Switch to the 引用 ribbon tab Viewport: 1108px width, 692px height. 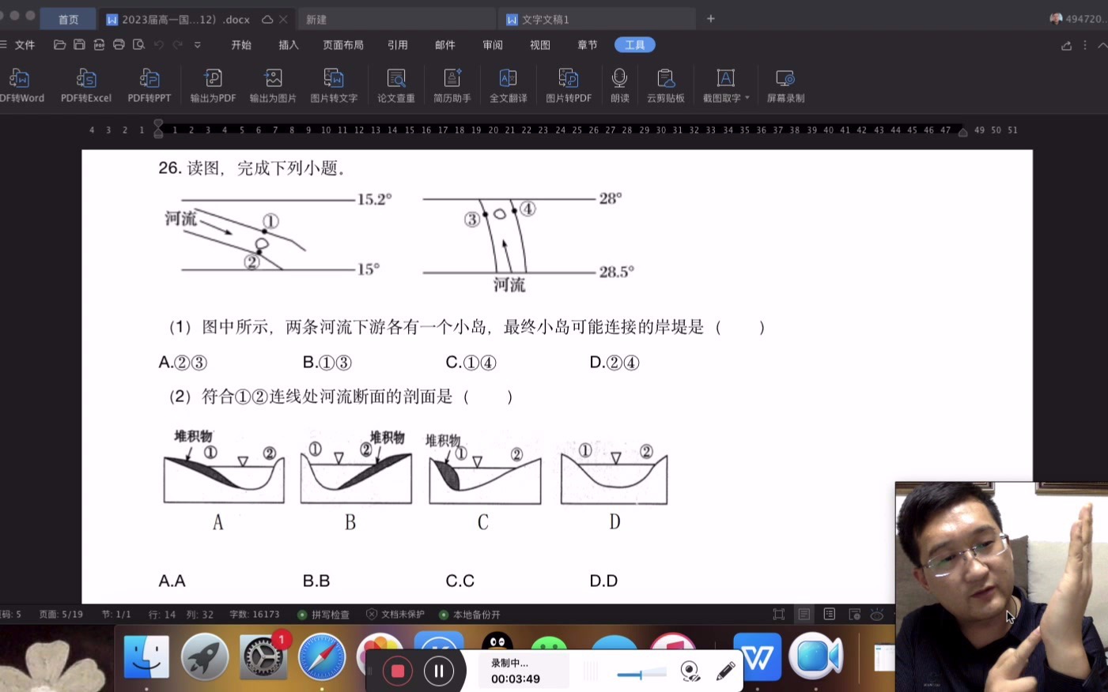[x=398, y=45]
